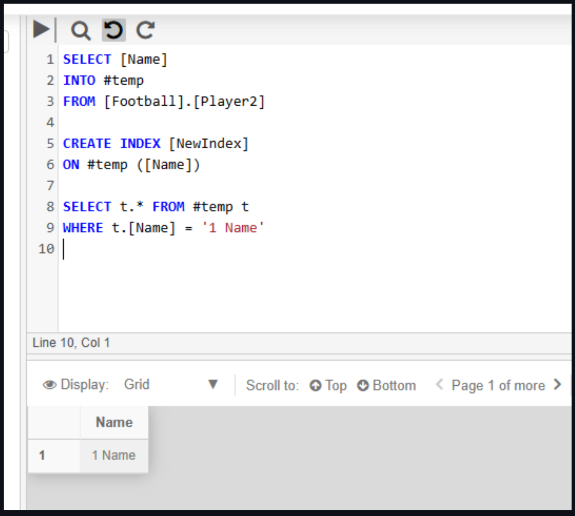Screen dimensions: 575x516
Task: Redo the last undone edit
Action: [145, 30]
